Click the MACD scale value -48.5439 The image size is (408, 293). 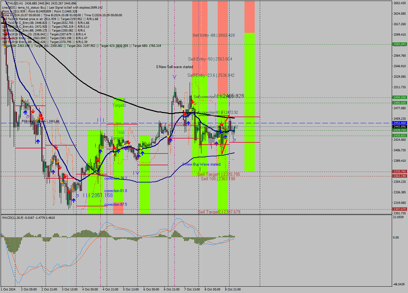pyautogui.click(x=399, y=284)
